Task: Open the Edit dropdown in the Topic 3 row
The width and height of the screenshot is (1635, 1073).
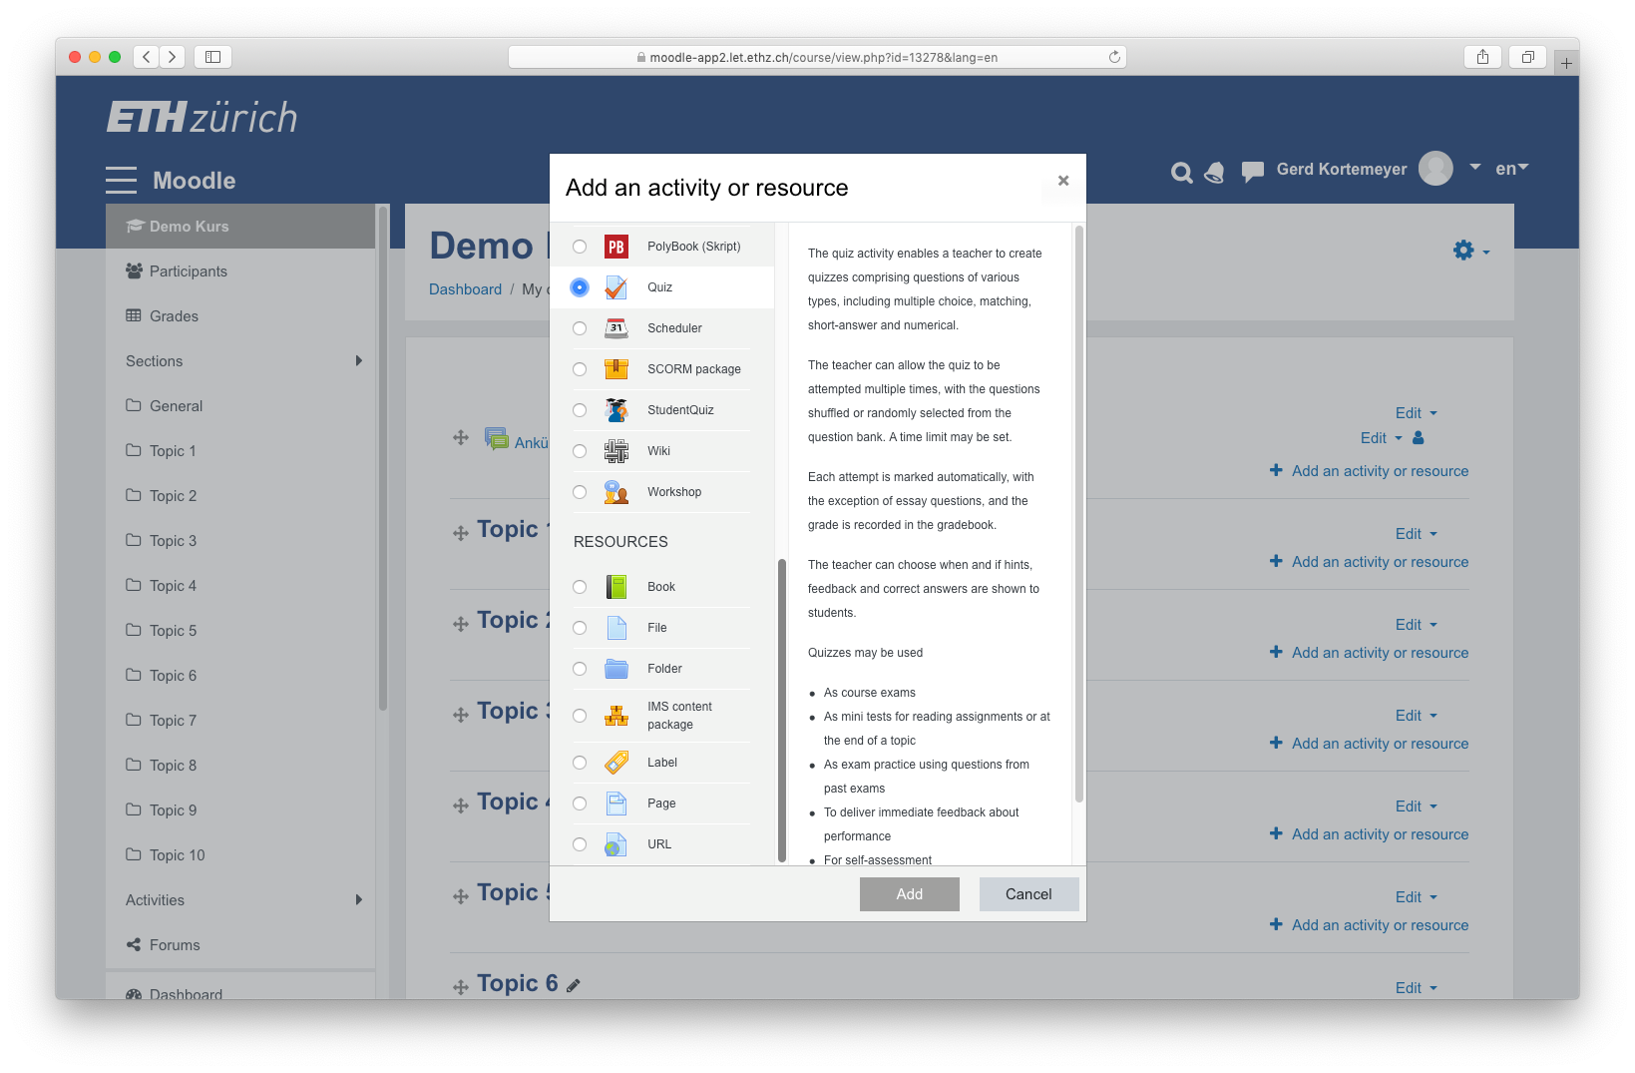Action: coord(1417,716)
